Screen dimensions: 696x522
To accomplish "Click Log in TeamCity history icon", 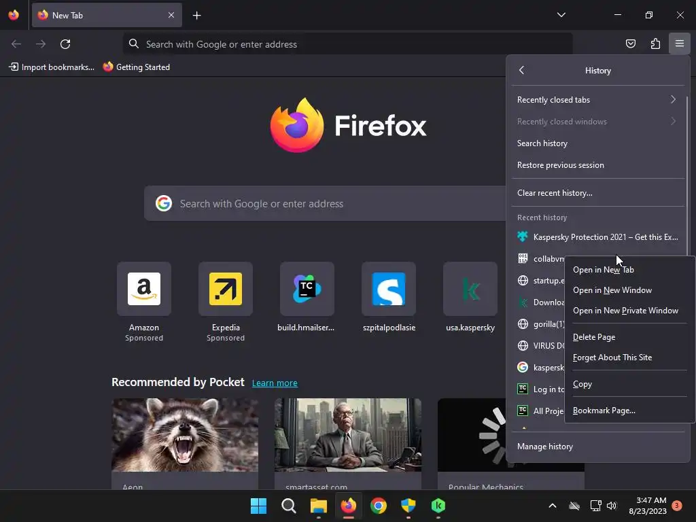I will tap(523, 389).
